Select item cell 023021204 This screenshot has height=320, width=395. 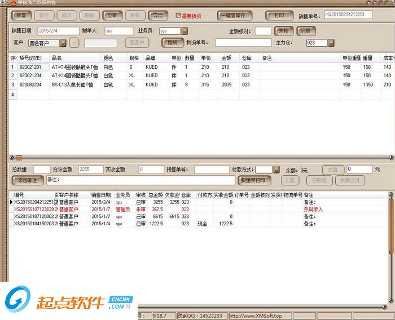click(x=33, y=75)
